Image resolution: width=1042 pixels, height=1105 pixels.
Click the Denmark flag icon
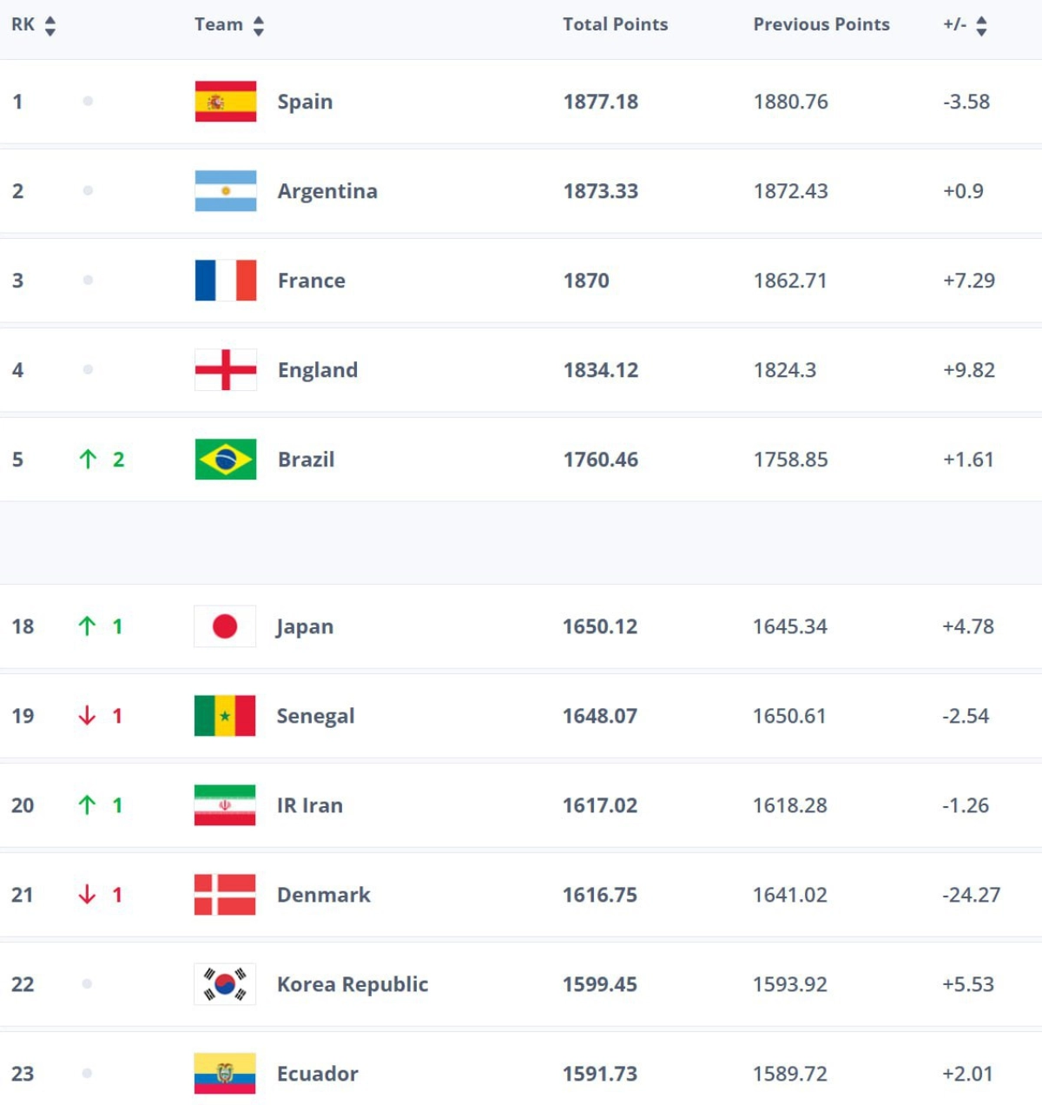coord(225,895)
